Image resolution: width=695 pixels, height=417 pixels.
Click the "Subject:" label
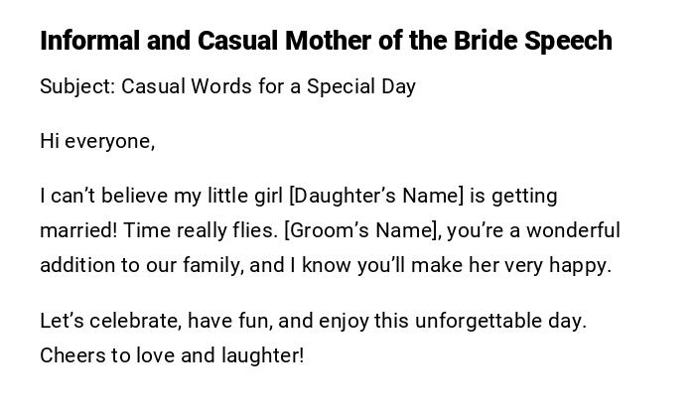[x=76, y=86]
